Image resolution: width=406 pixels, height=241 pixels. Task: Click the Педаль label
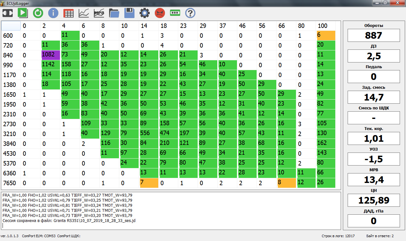click(374, 67)
